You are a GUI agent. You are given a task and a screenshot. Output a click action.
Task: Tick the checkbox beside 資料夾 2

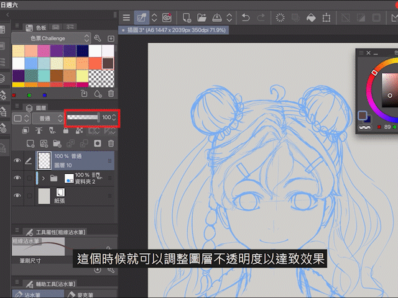pos(29,178)
